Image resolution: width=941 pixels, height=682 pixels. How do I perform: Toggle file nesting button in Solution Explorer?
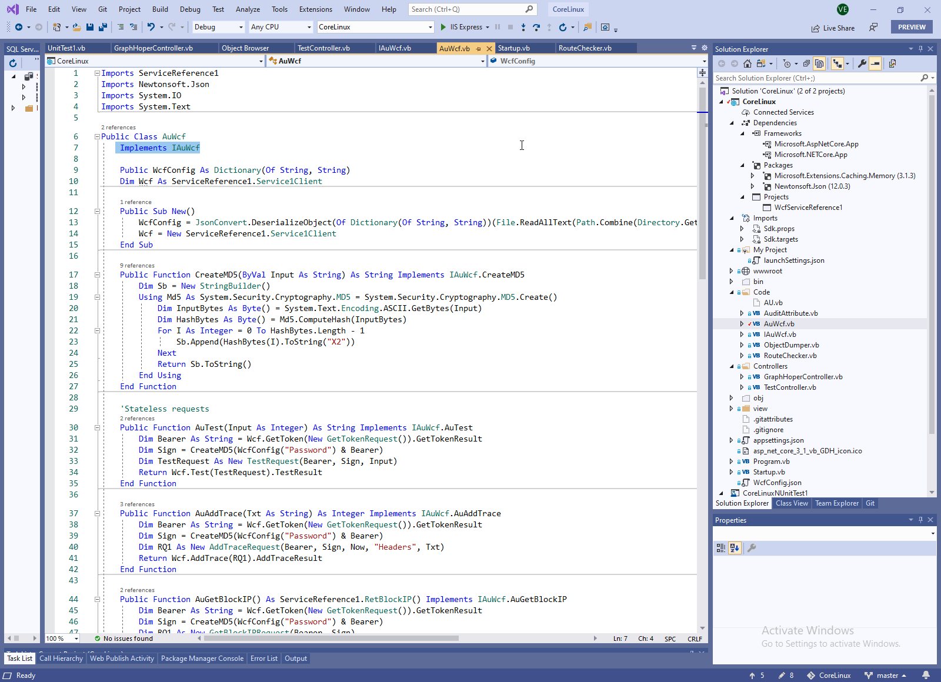click(837, 63)
